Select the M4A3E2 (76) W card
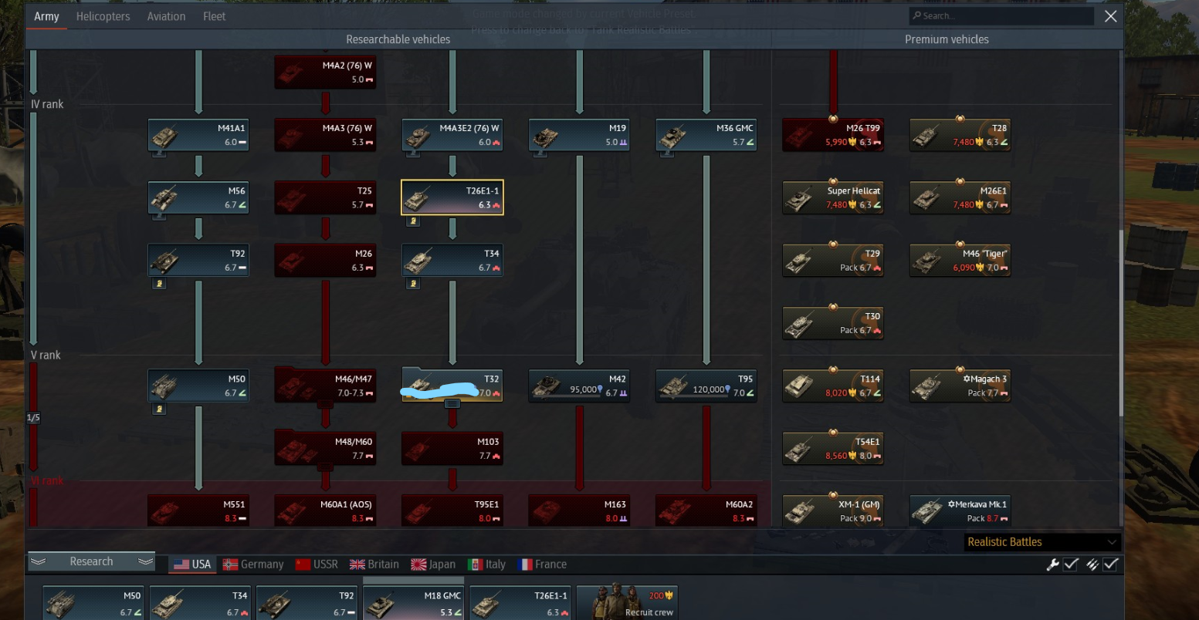1199x620 pixels. coord(452,135)
